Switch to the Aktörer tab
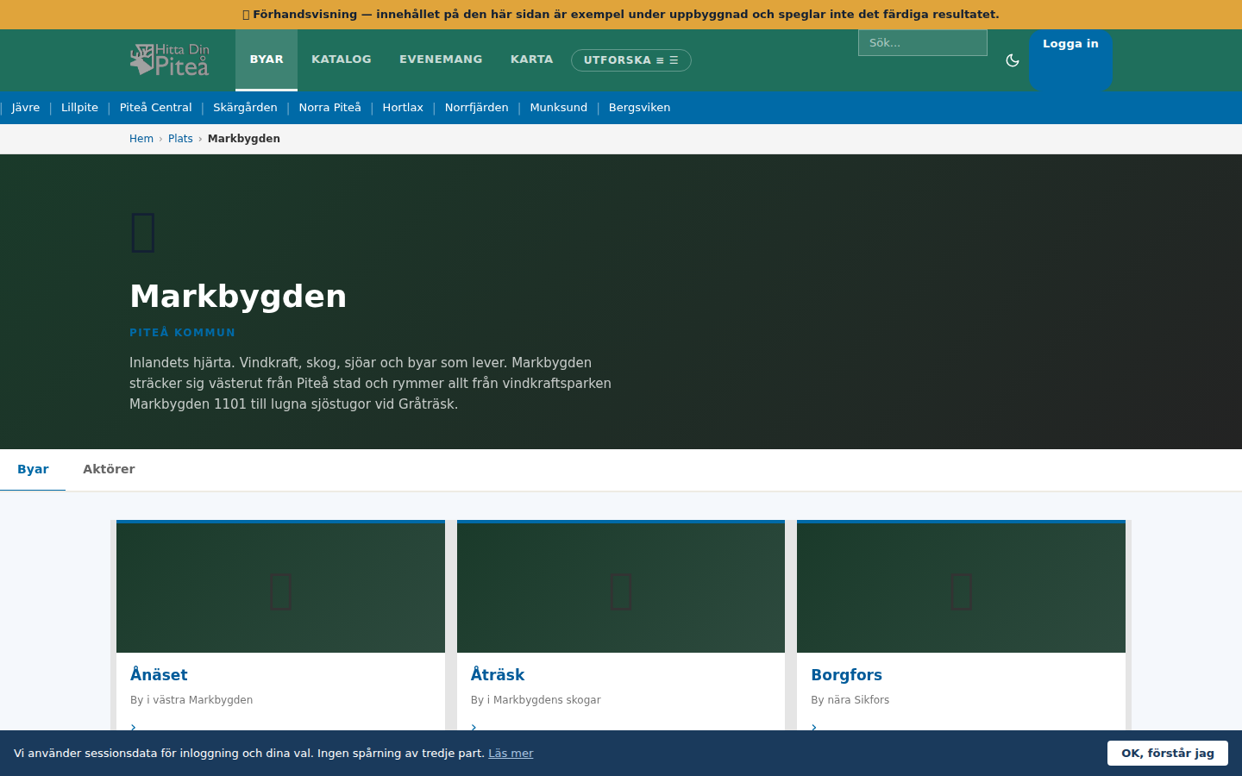Screen dimensions: 1242x776 (109, 470)
